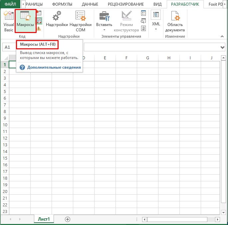Click the Run Dialog icon

tap(143, 28)
